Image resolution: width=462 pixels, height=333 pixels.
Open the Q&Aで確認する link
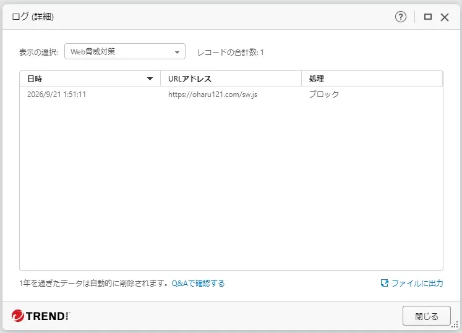[198, 283]
